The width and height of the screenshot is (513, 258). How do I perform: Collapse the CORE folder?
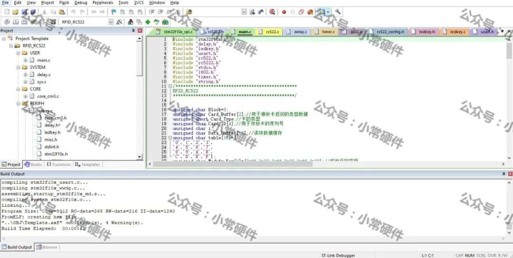tap(19, 89)
